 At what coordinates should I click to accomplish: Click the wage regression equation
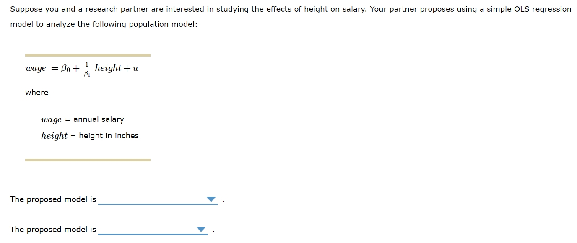[82, 68]
